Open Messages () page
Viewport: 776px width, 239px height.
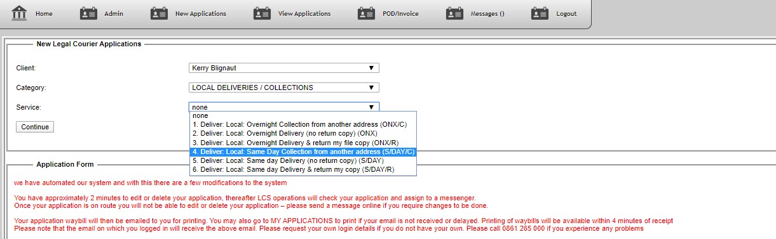[487, 13]
